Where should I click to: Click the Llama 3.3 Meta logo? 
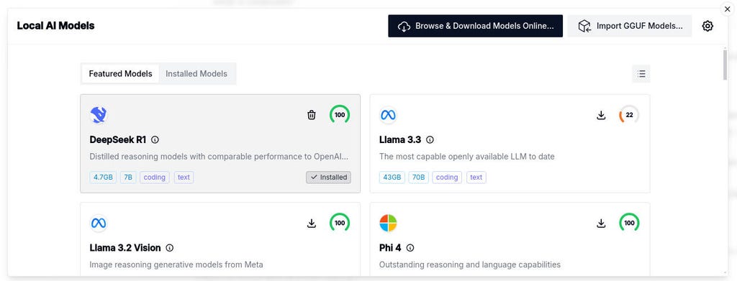(x=388, y=115)
